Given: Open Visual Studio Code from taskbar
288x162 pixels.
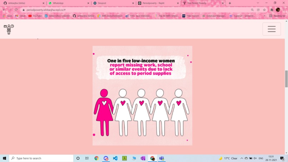Looking at the screenshot, I should click(115, 158).
